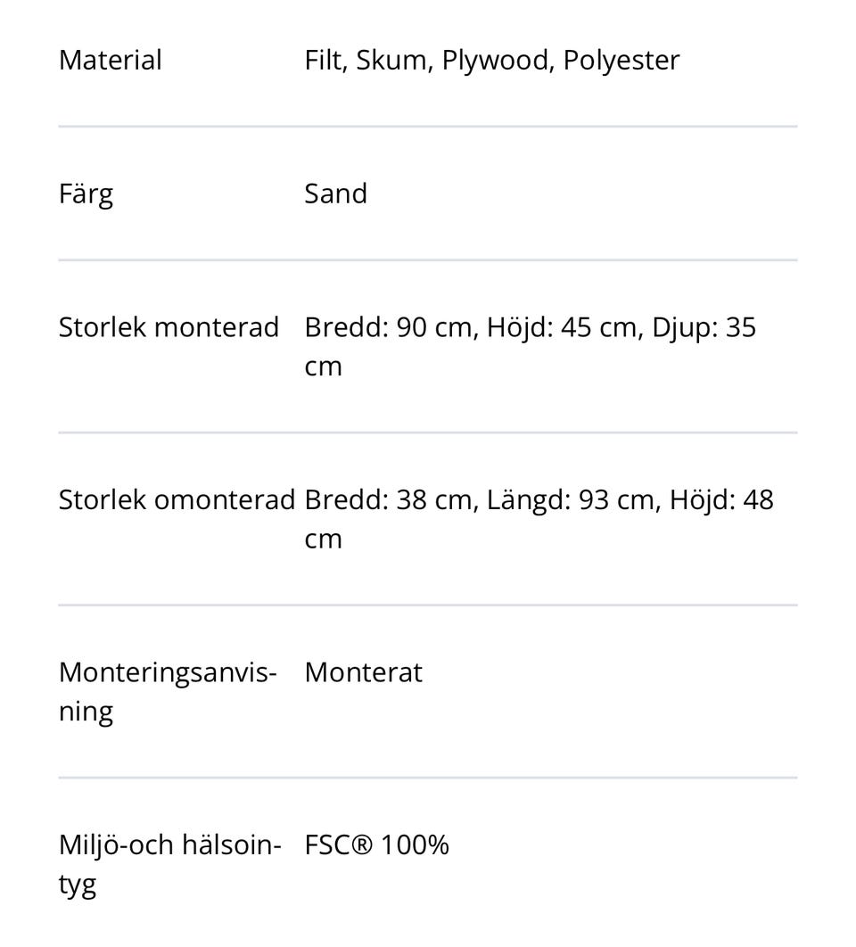The width and height of the screenshot is (856, 947).
Task: Click the Höjd: 48 measurement text
Action: [721, 500]
